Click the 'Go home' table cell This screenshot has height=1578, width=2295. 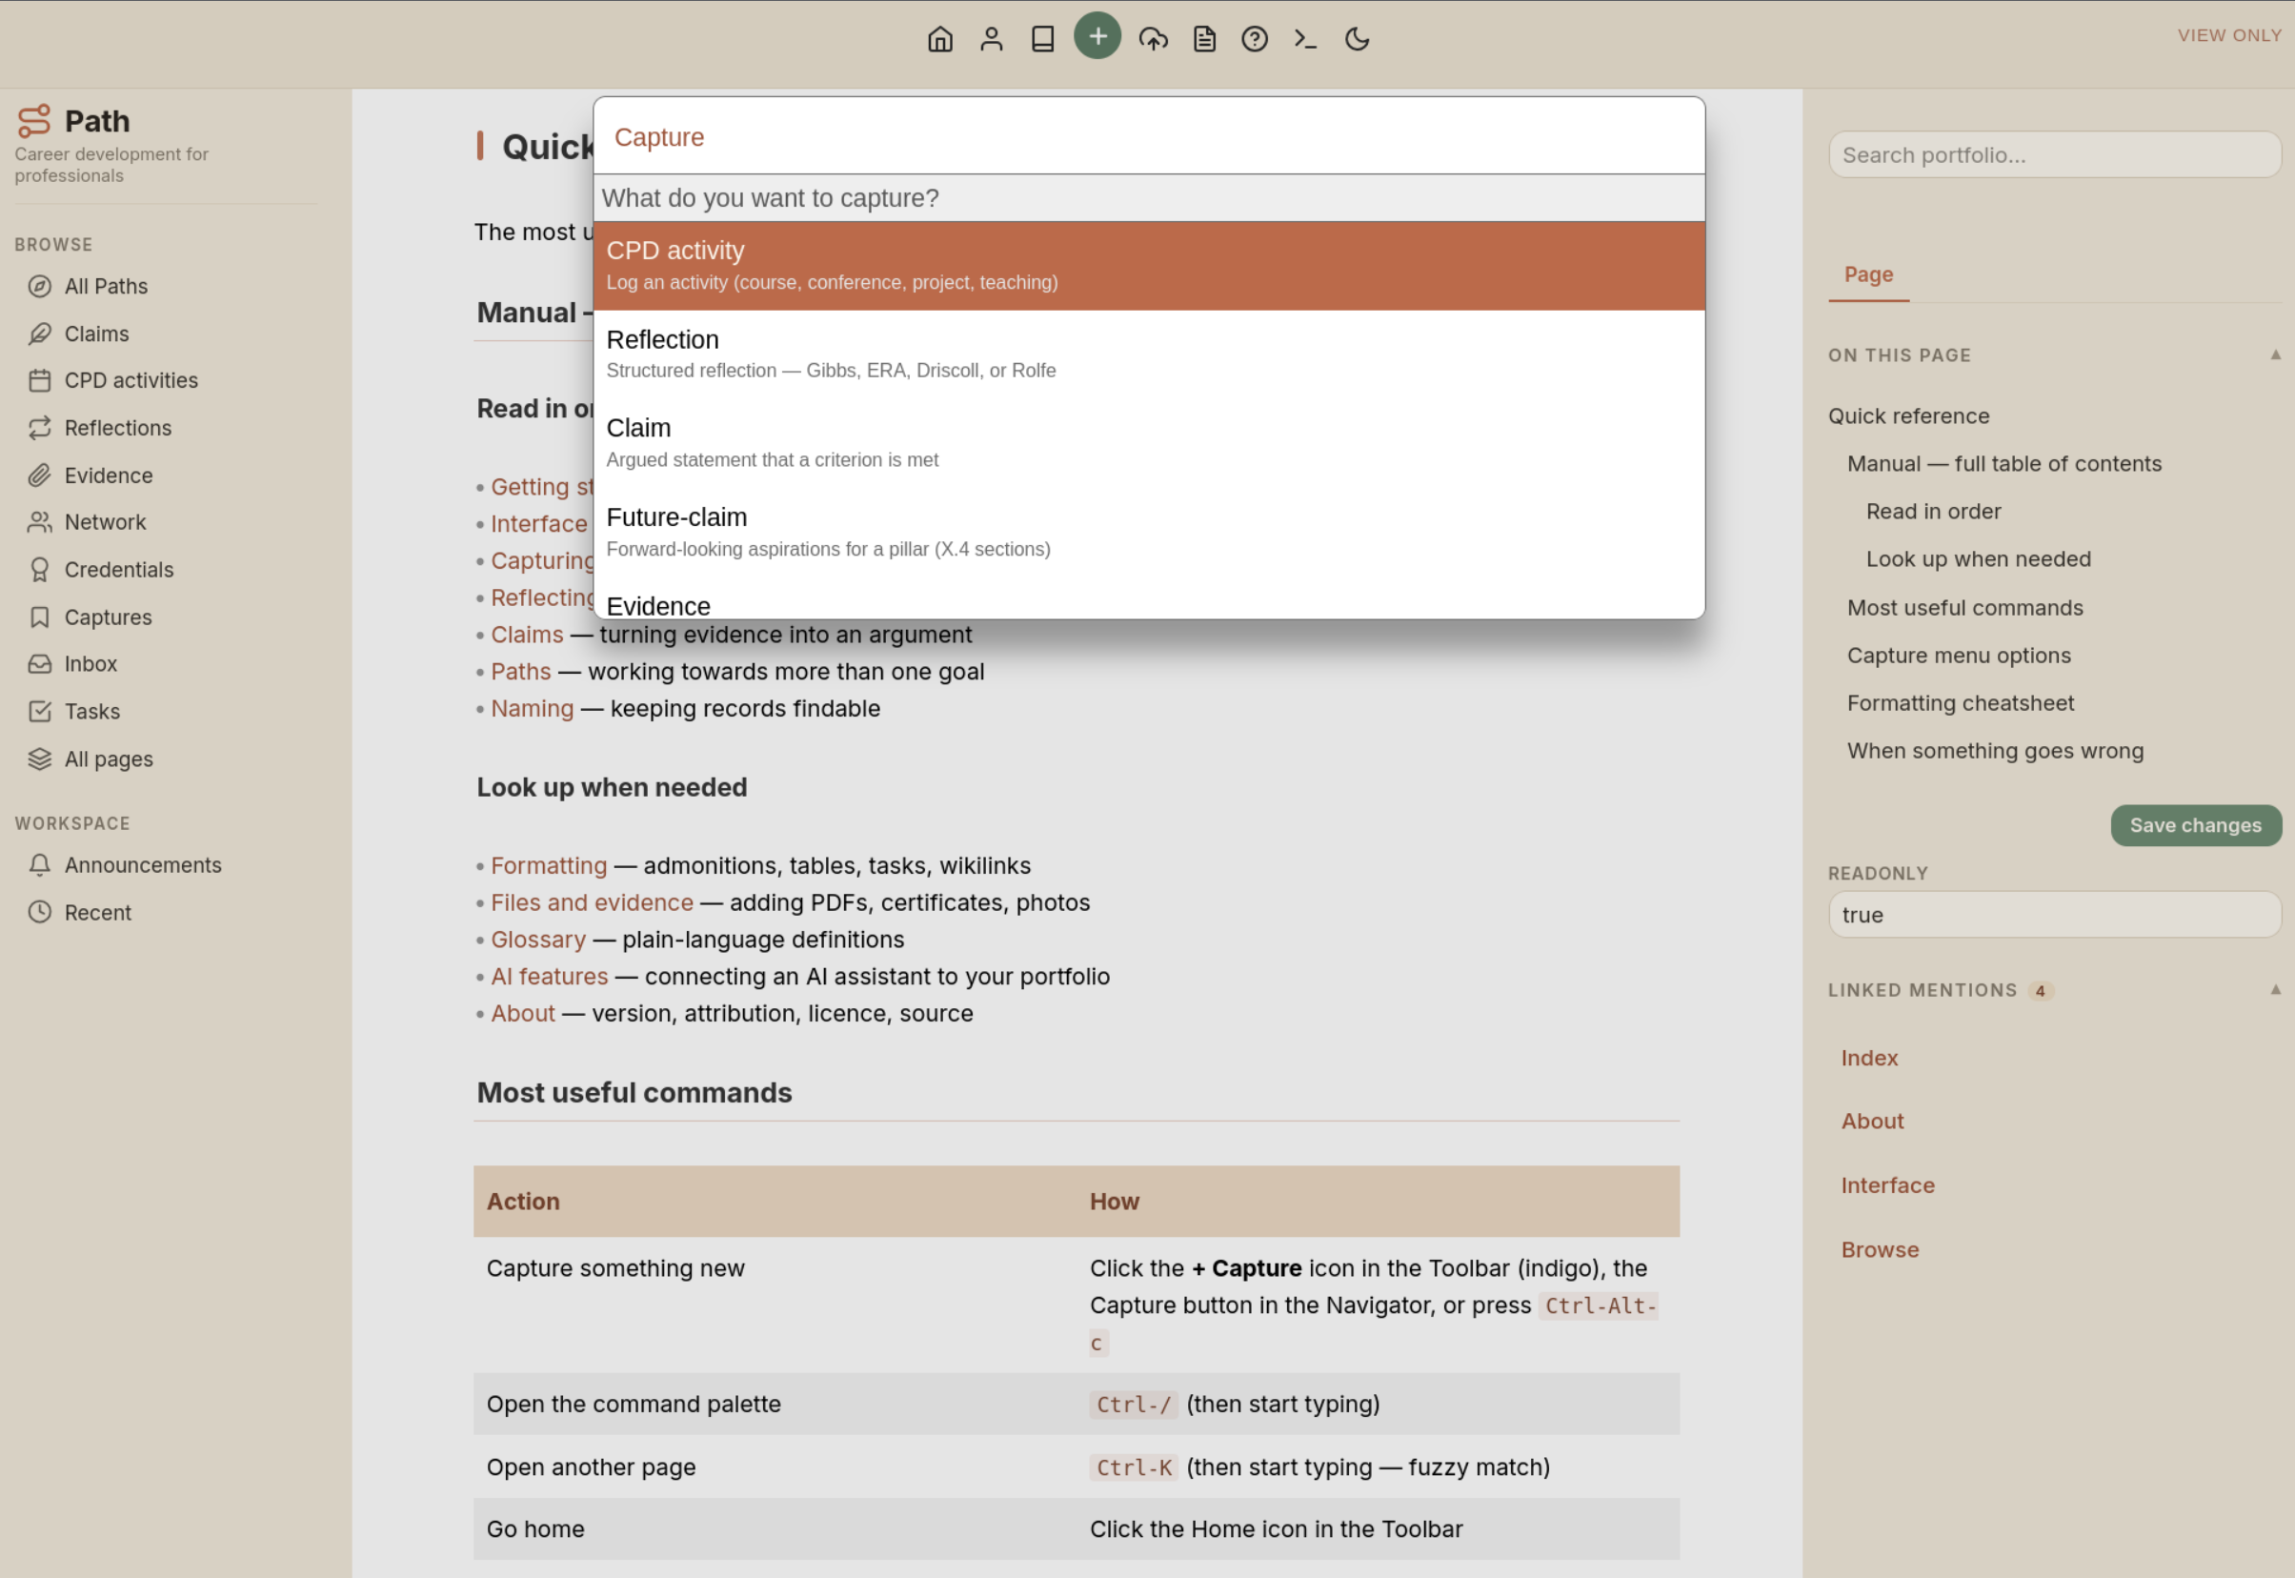[x=775, y=1528]
